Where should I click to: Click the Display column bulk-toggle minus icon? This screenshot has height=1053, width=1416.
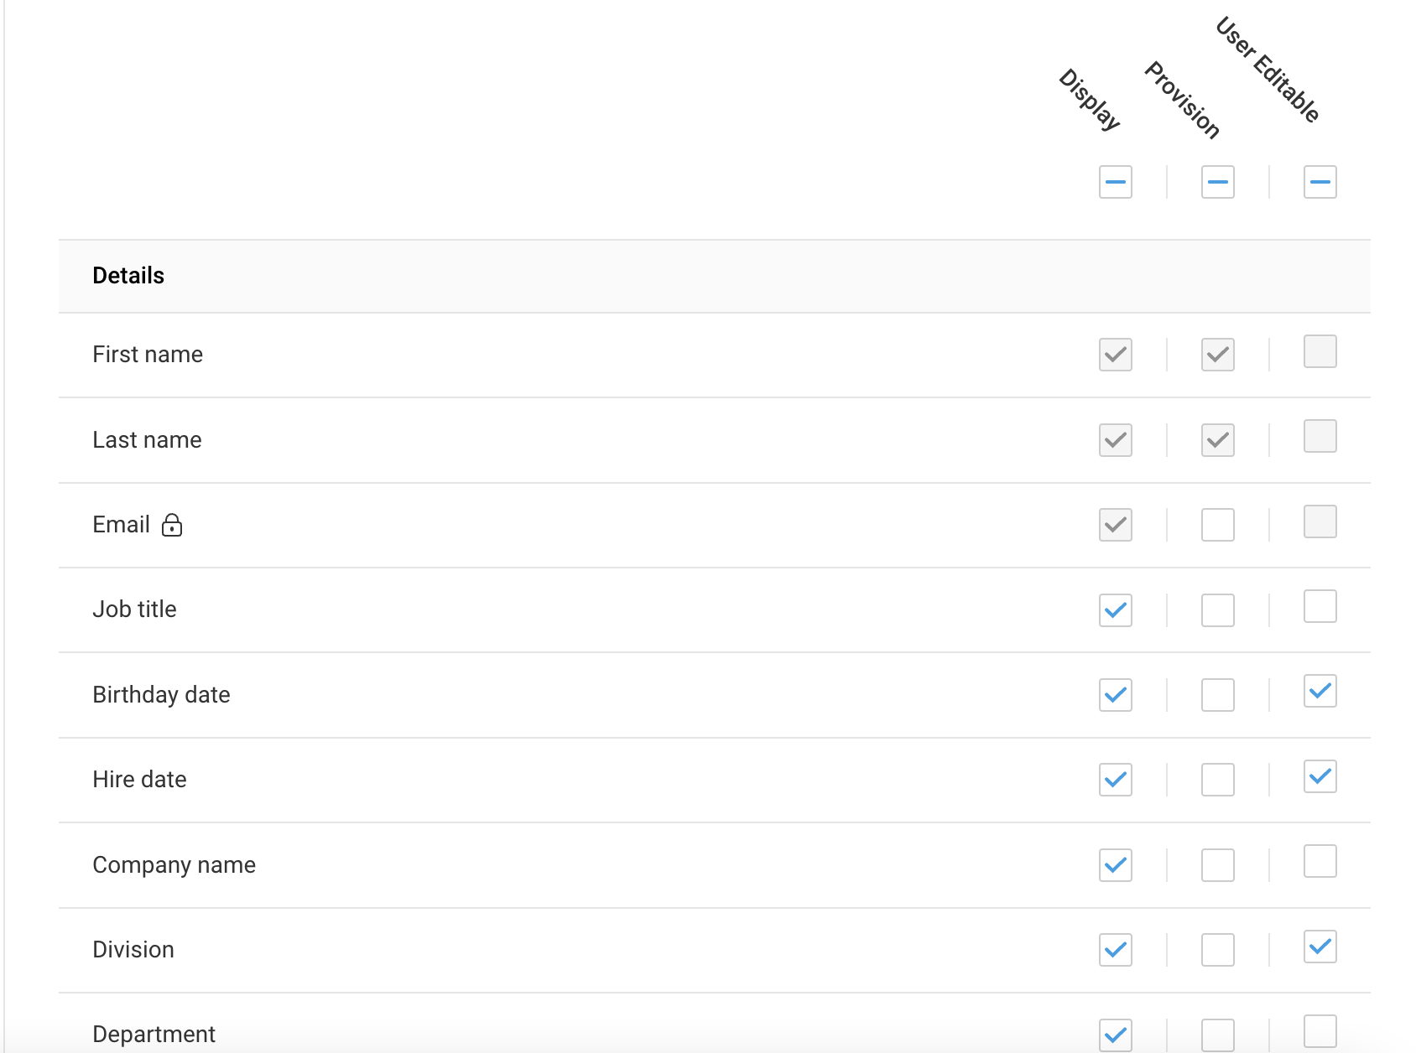click(1115, 182)
